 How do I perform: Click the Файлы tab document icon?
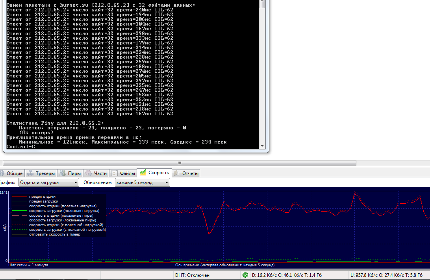pyautogui.click(x=115, y=173)
